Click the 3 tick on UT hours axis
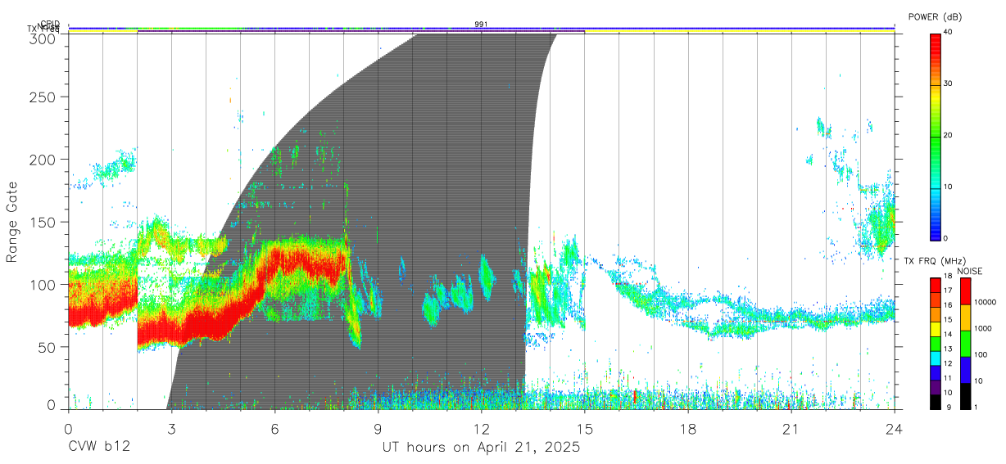This screenshot has width=1006, height=464. [x=171, y=428]
